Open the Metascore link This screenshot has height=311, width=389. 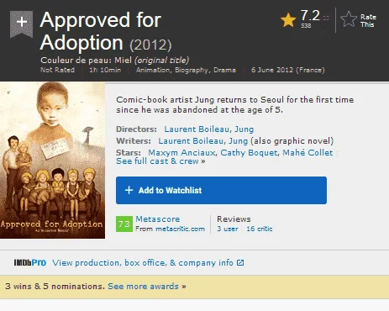pyautogui.click(x=158, y=219)
